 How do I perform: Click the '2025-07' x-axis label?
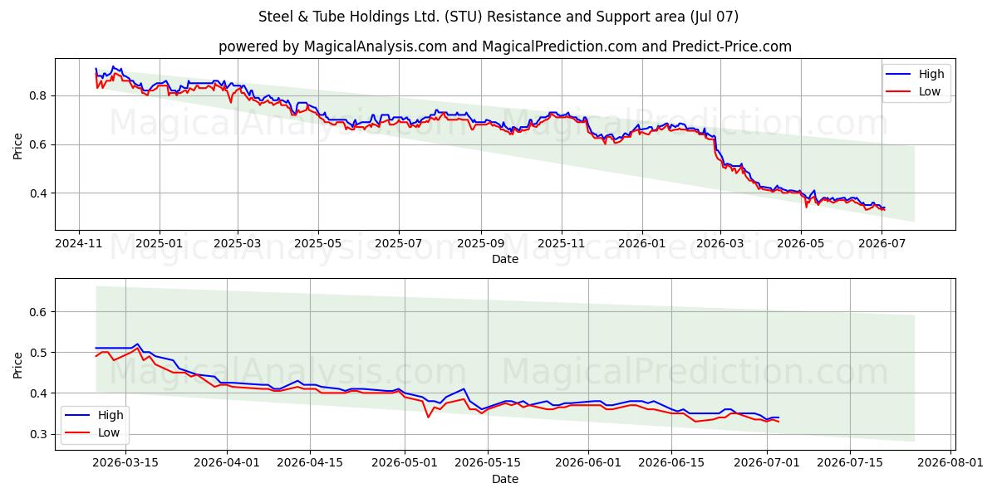point(399,244)
